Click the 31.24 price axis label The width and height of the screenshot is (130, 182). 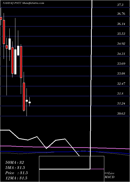pyautogui.click(x=121, y=103)
